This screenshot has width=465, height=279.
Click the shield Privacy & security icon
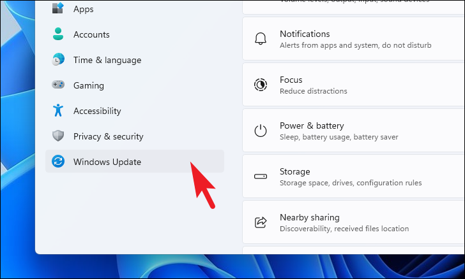(x=58, y=136)
